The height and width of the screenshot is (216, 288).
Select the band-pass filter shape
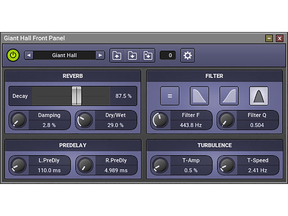coord(258,96)
